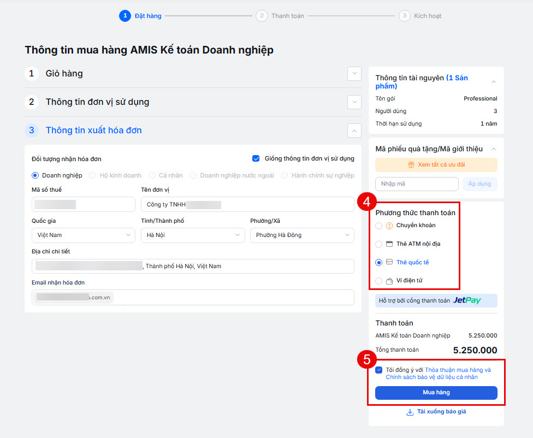Open the Phường/Xã dropdown

(x=302, y=235)
